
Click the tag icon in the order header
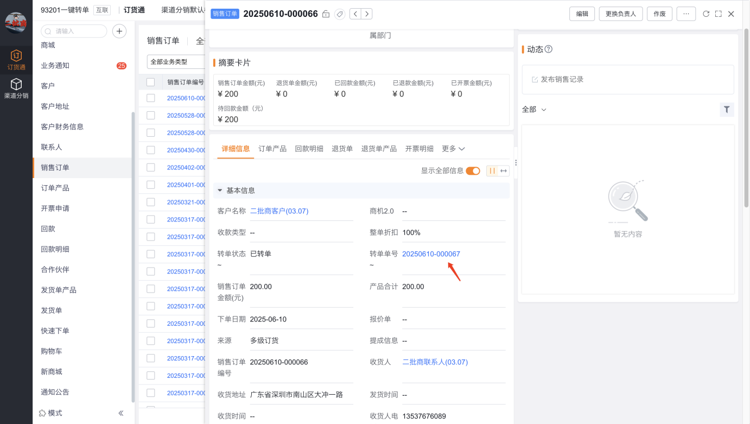(x=340, y=14)
